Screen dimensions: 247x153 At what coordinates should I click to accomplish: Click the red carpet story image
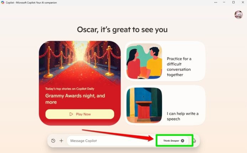coord(80,63)
